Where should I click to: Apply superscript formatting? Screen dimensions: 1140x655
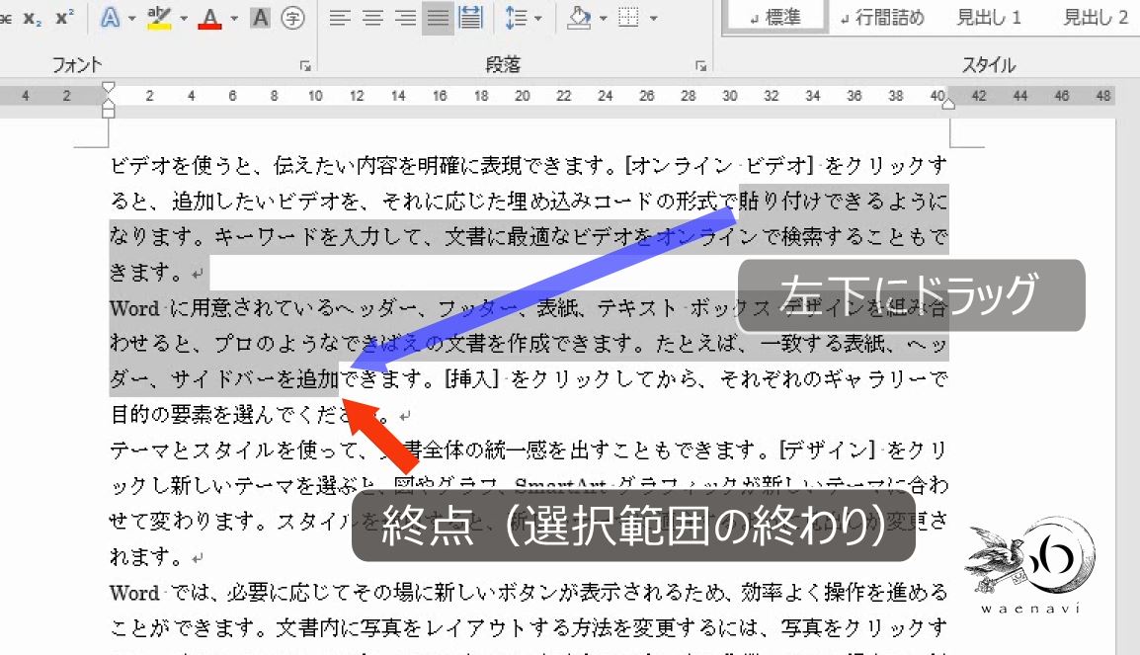click(64, 18)
